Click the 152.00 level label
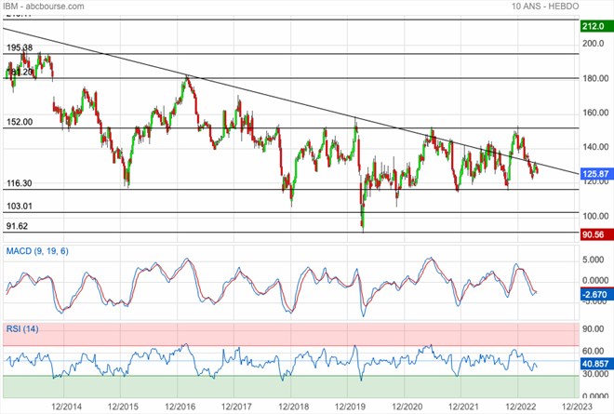Viewport: 614px width, 414px height. (x=20, y=122)
